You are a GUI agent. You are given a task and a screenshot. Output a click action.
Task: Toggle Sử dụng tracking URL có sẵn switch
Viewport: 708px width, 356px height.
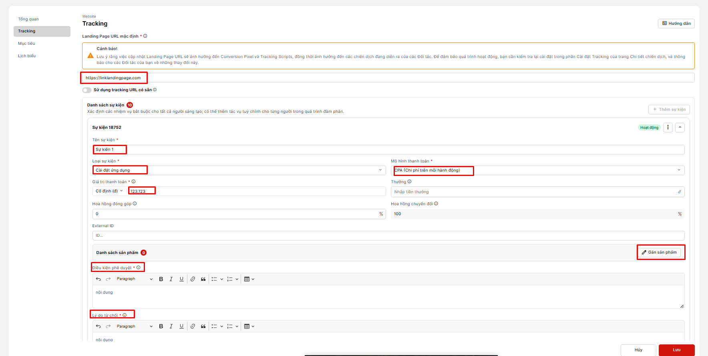86,90
